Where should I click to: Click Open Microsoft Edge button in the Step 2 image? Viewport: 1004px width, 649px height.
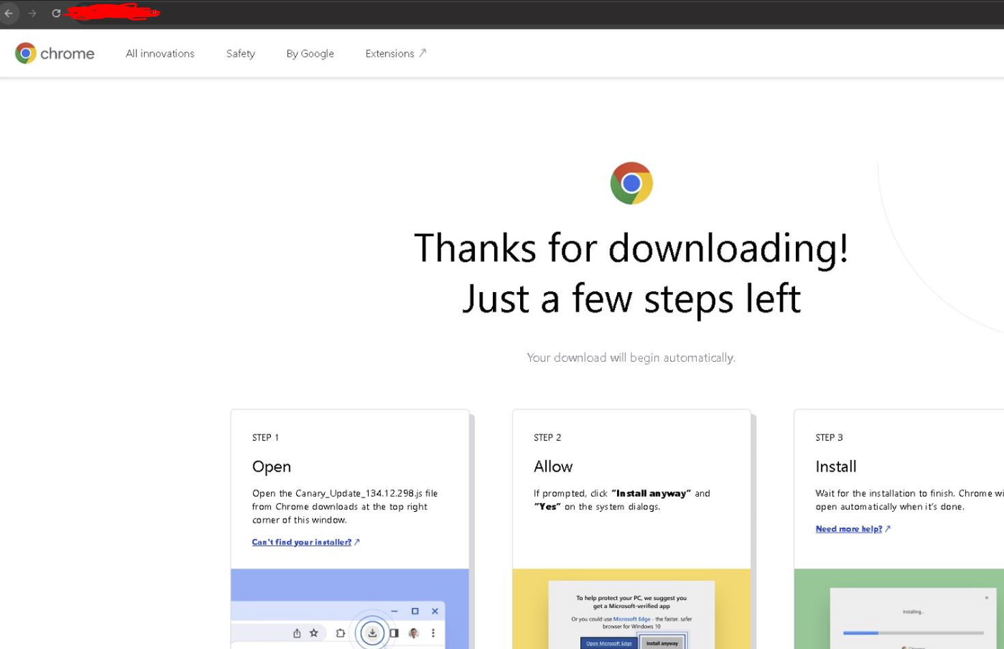[x=609, y=644]
